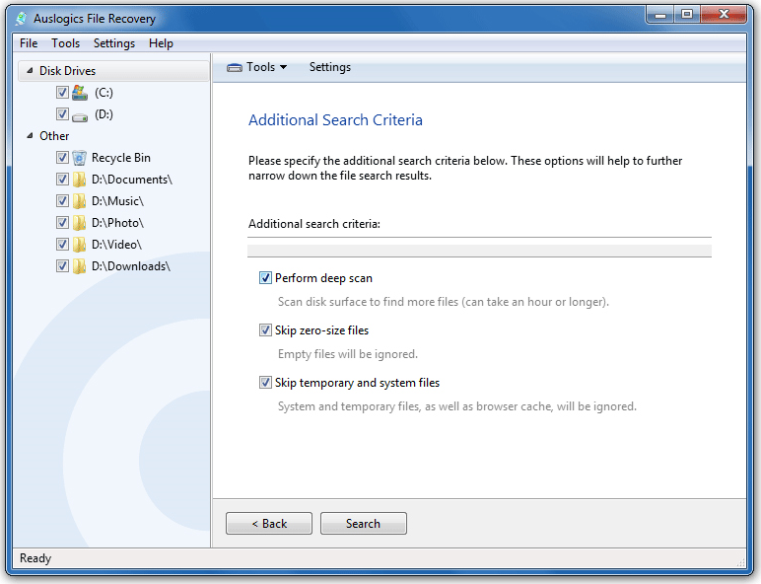Collapse the Other tree group
This screenshot has height=584, width=761.
point(28,136)
